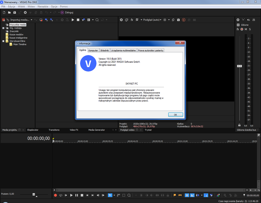Save preview snapshot to file icon
Viewport: 261px width, 203px height.
tap(178, 20)
